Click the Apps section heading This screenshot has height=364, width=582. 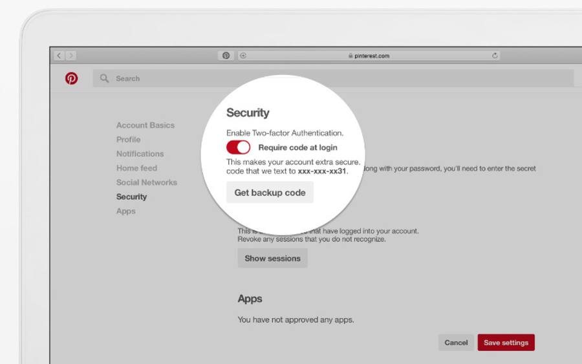tap(250, 299)
